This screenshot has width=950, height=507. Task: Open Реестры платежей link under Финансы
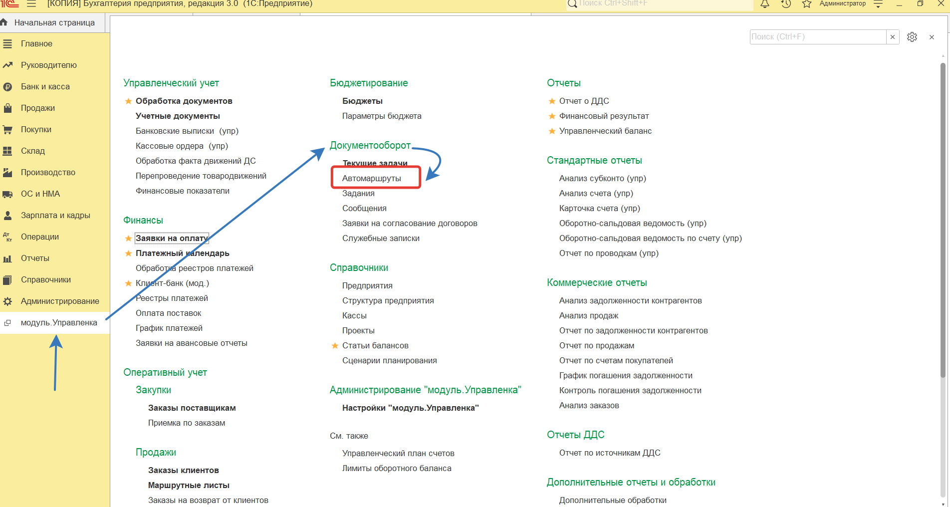[172, 298]
